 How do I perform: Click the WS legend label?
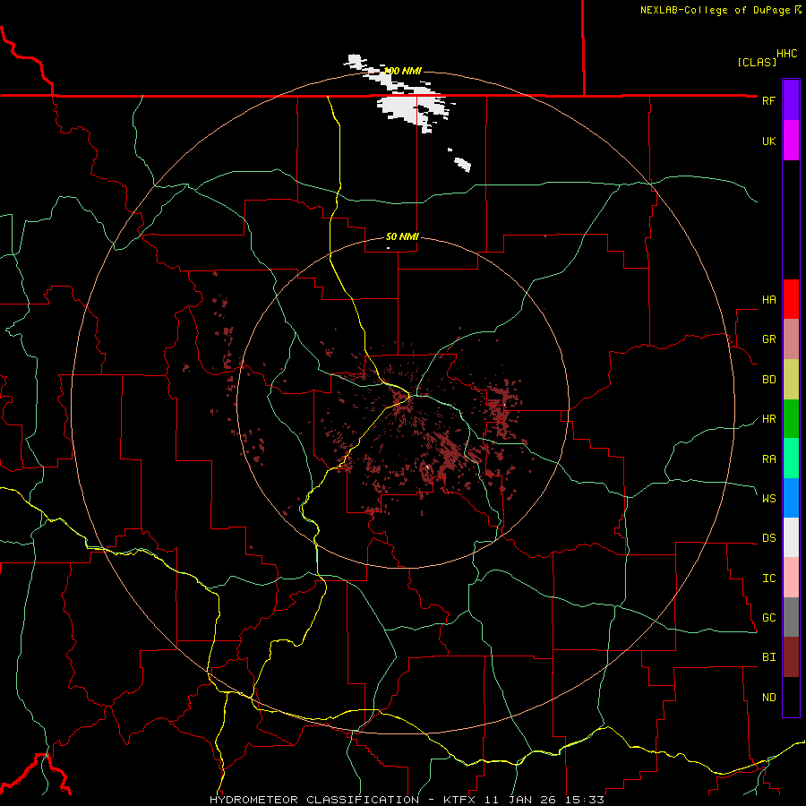point(768,498)
